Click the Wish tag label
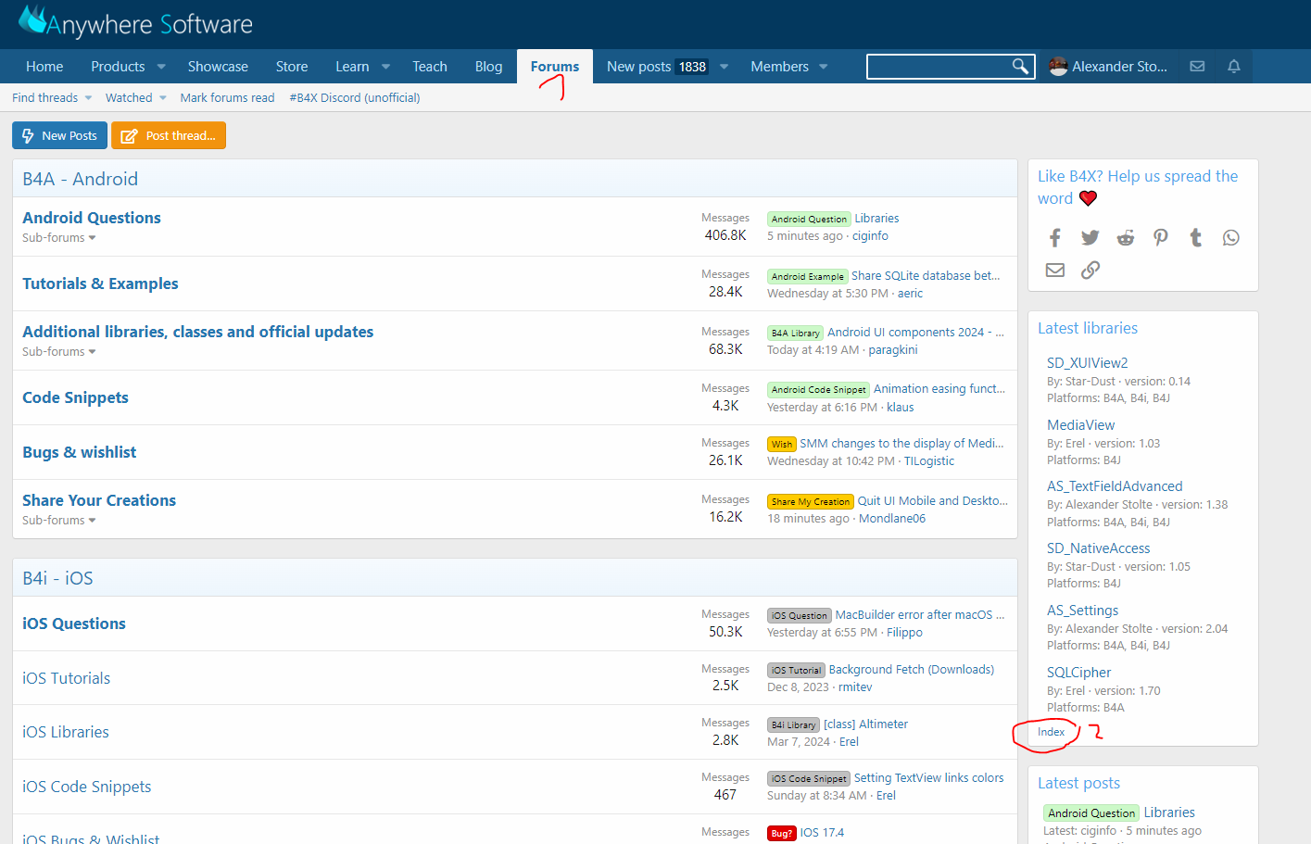This screenshot has height=844, width=1311. coord(782,445)
